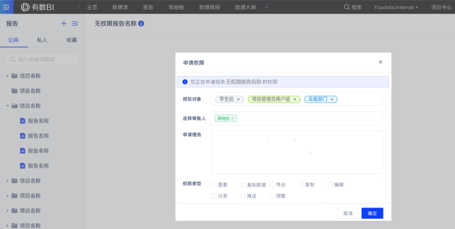Click the add-tab plus icon after 数据大屏
Image resolution: width=455 pixels, height=229 pixels.
tap(267, 7)
